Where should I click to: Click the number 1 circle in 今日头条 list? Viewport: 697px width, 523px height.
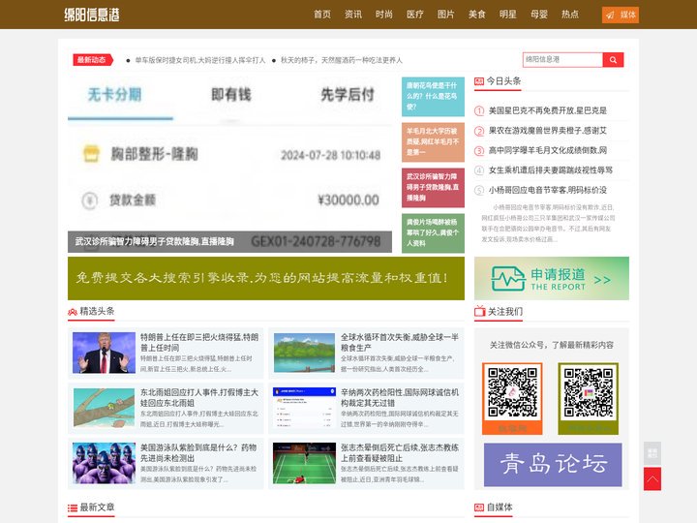pyautogui.click(x=479, y=110)
